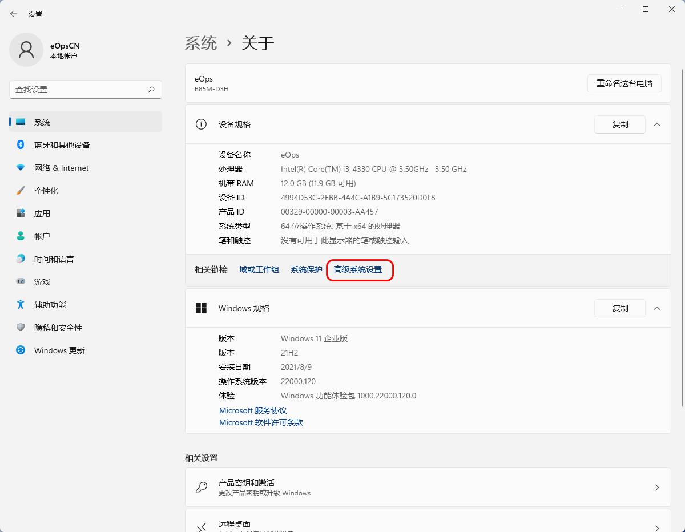Open 产品密钥和激活 settings
The height and width of the screenshot is (532, 685).
pyautogui.click(x=428, y=487)
